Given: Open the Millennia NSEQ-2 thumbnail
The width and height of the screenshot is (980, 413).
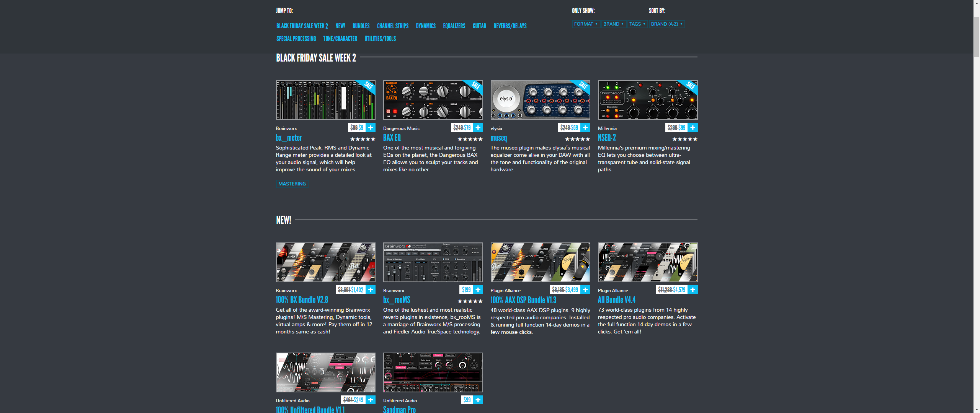Looking at the screenshot, I should tap(648, 100).
